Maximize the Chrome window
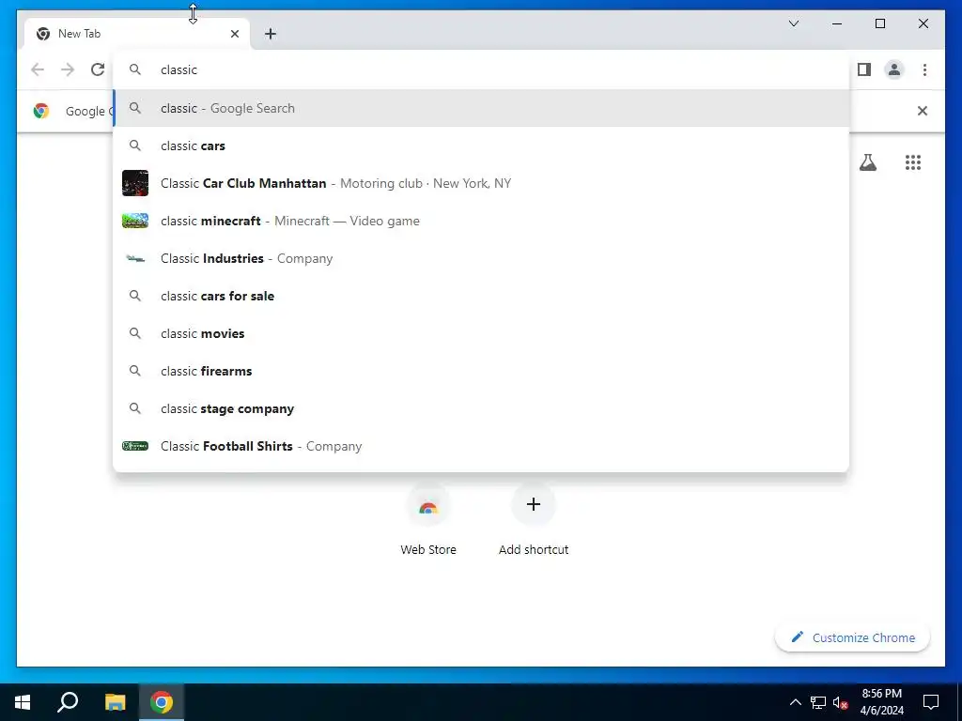The image size is (962, 721). pyautogui.click(x=879, y=23)
